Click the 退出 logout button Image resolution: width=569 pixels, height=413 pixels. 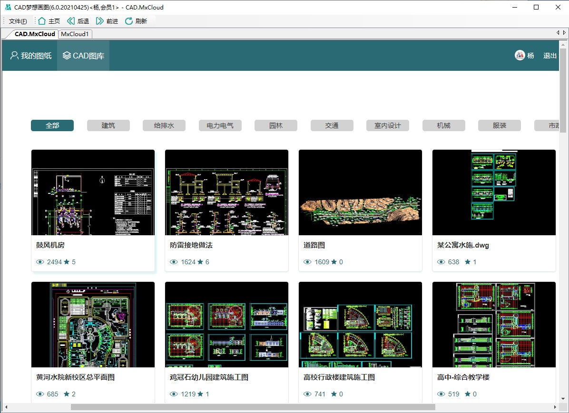[x=549, y=55]
